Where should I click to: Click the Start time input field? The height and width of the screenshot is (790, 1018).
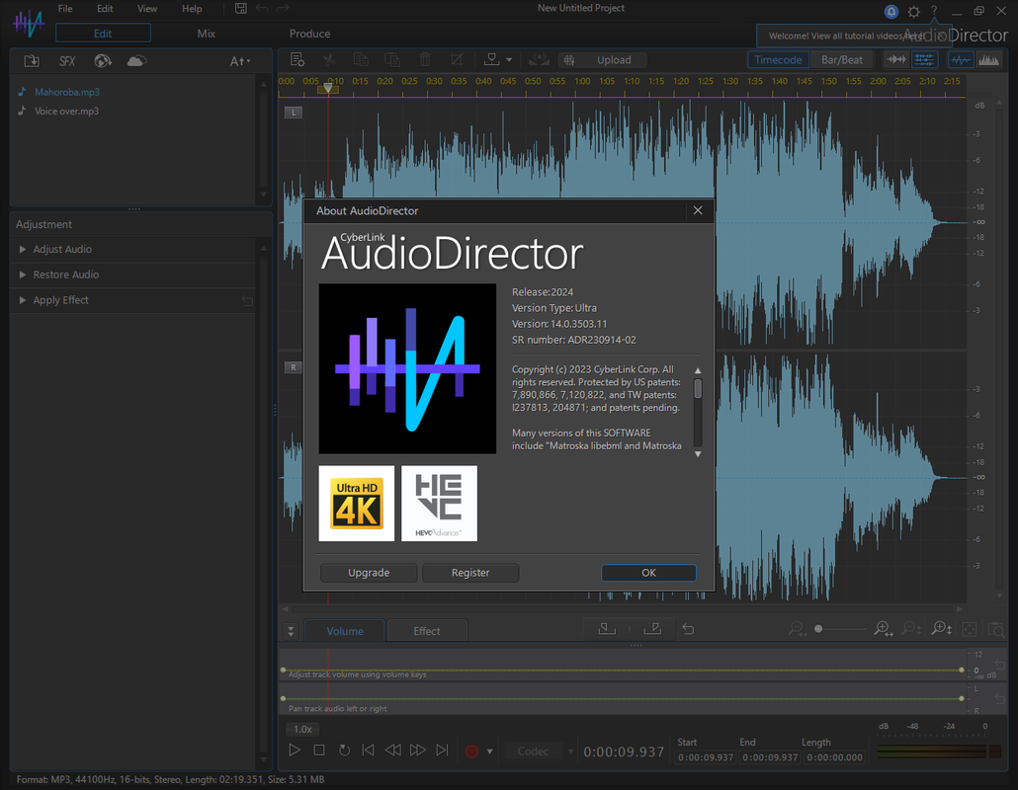705,757
